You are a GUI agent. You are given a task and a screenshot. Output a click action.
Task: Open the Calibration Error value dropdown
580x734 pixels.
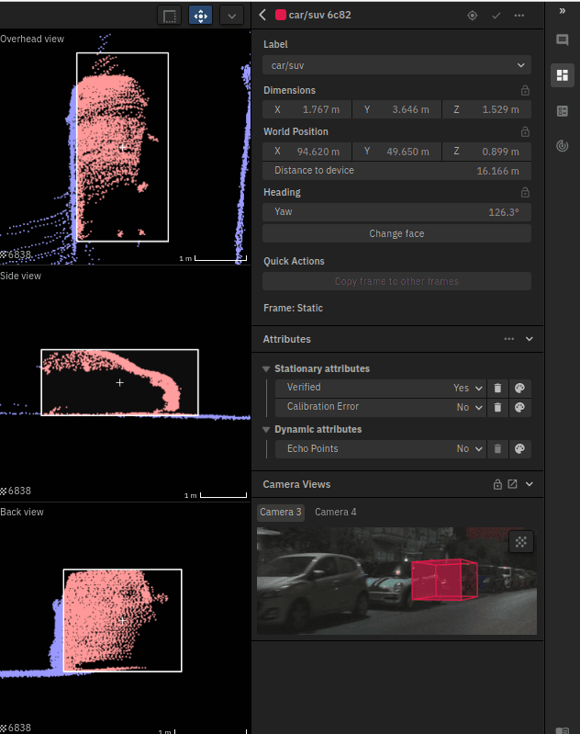pos(469,407)
